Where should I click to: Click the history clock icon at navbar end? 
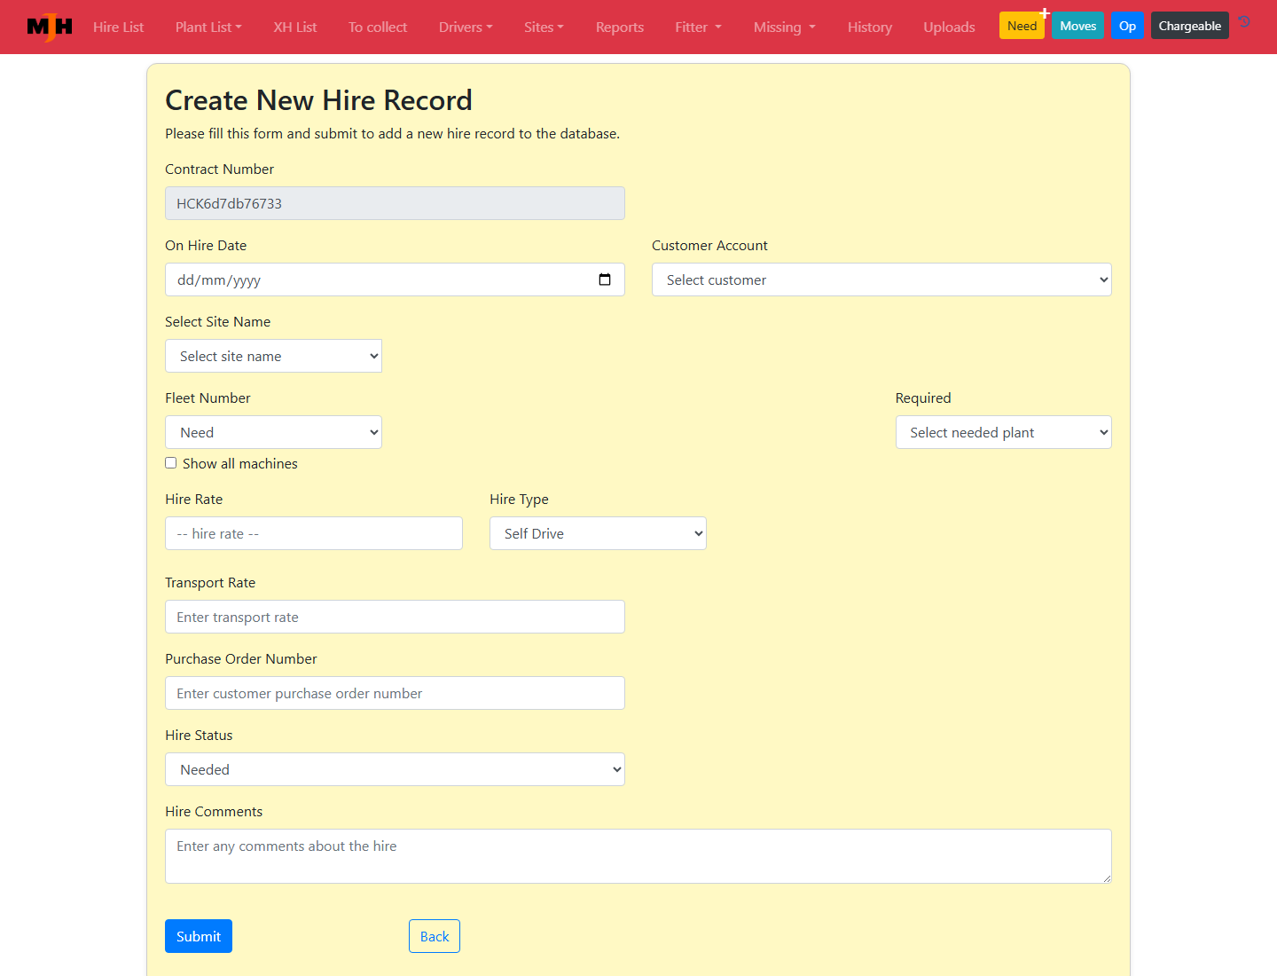pyautogui.click(x=1245, y=22)
